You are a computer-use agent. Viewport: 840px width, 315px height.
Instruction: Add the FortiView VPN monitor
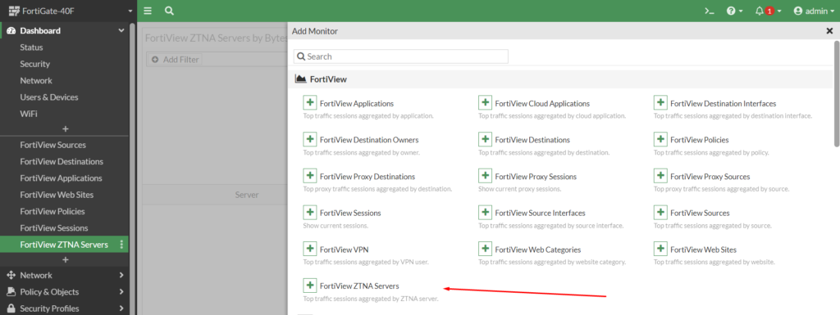point(309,249)
